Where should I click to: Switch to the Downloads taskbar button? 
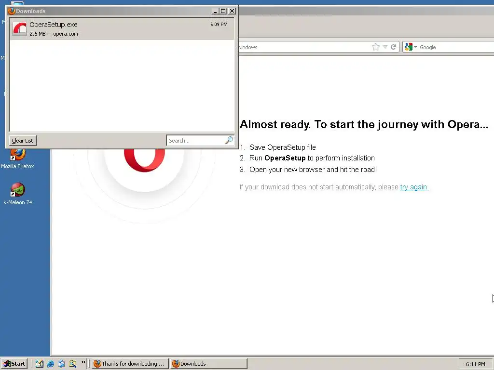click(x=208, y=364)
